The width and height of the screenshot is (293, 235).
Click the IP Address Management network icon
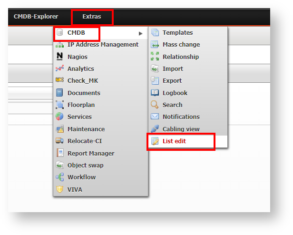click(59, 45)
